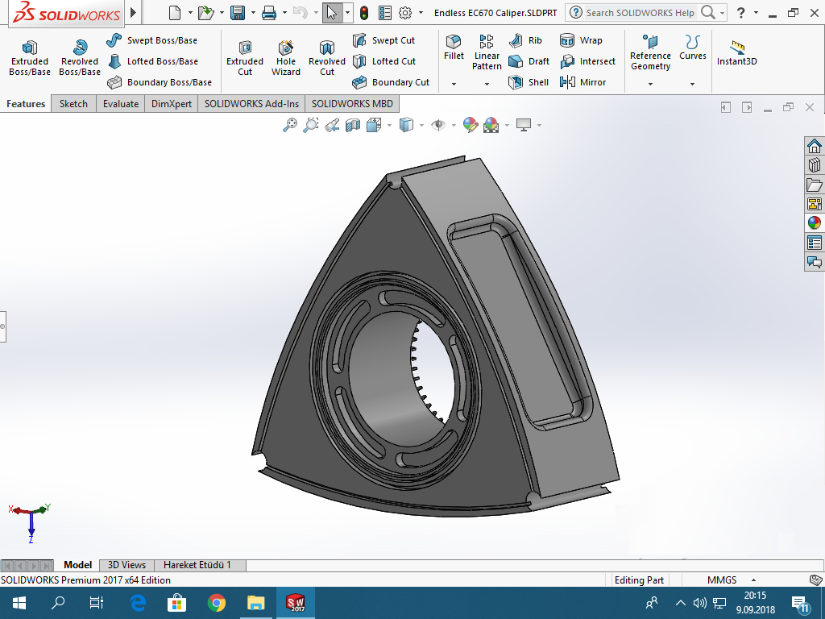
Task: Click the Fillet feature icon
Action: (x=454, y=47)
